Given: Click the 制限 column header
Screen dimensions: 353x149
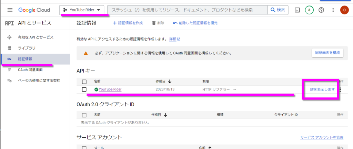Looking at the screenshot, I should coord(206,81).
